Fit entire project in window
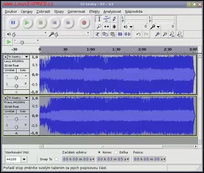Screen dimensions: 204x173 point(180,34)
